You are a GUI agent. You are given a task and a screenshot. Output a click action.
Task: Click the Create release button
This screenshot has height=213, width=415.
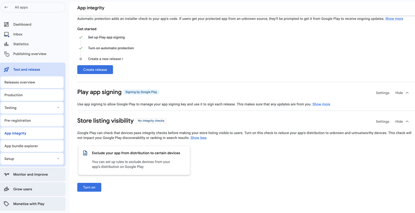(x=95, y=69)
